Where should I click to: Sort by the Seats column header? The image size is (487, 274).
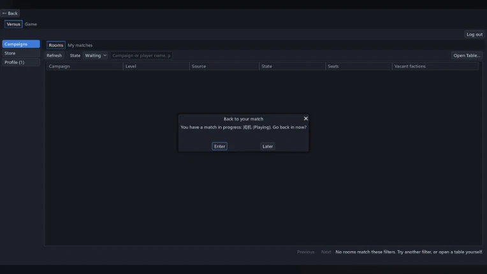point(359,66)
